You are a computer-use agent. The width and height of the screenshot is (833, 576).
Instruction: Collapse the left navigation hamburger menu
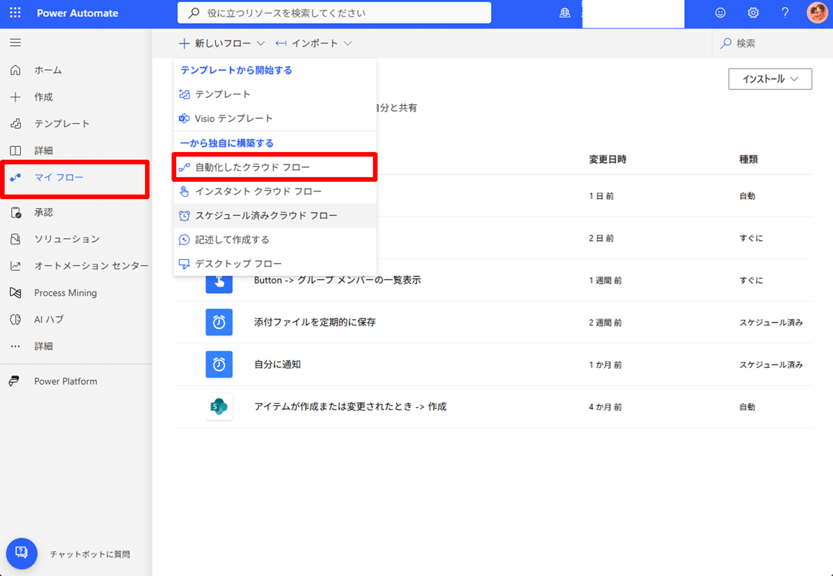pos(15,43)
